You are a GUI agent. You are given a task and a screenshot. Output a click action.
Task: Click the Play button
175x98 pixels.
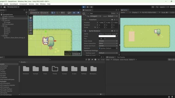tap(84, 7)
